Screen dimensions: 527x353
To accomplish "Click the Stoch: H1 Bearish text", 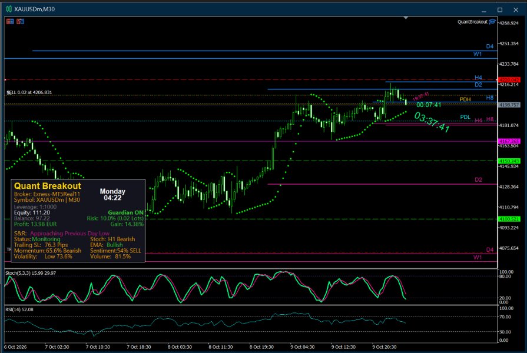I will 112,239.
